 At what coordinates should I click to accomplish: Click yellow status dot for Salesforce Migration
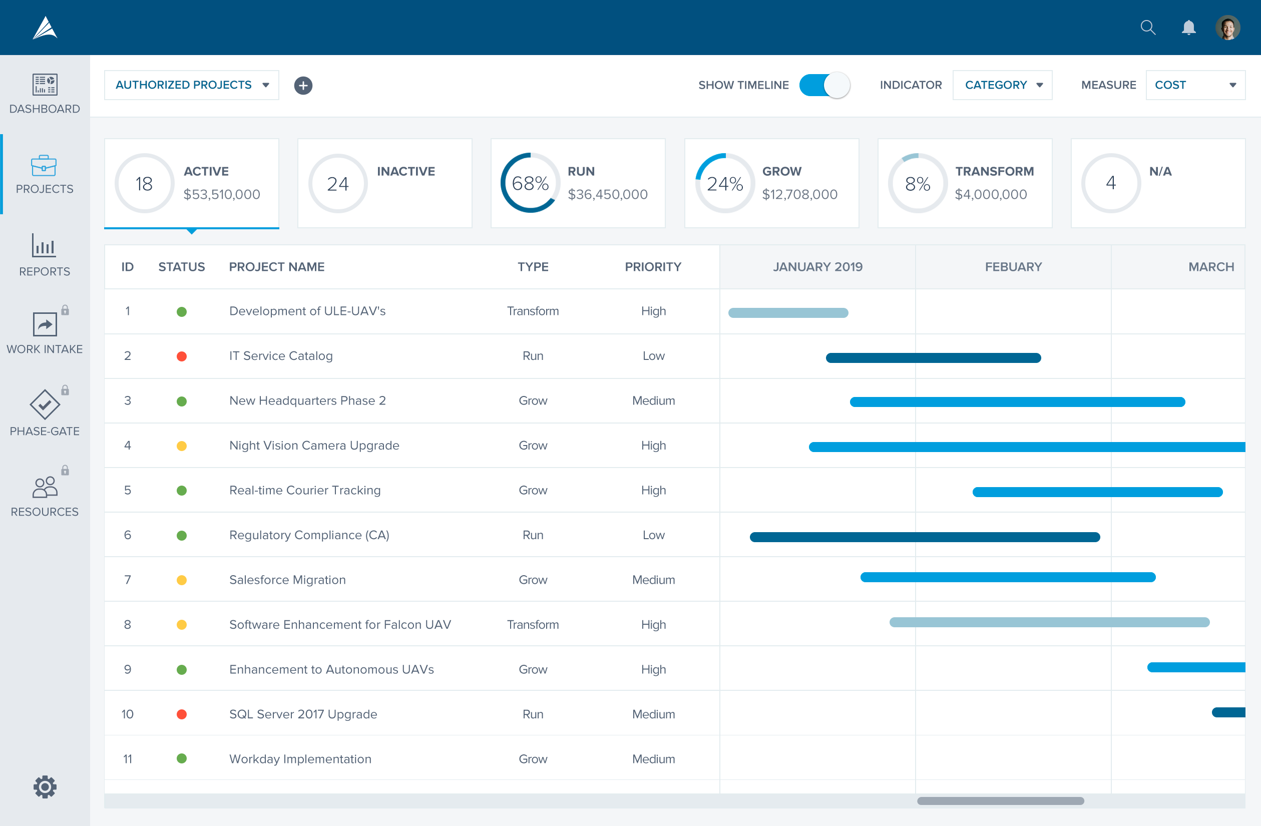(182, 580)
